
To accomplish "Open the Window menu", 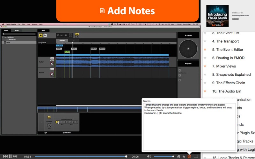I will (34, 24).
